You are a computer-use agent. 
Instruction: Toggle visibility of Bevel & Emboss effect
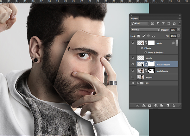coord(146,52)
